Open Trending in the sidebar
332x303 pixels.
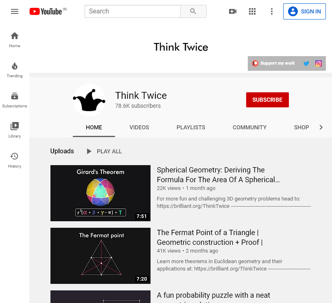click(x=15, y=70)
